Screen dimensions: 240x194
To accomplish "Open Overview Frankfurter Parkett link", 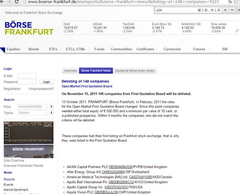I will coord(23,166).
